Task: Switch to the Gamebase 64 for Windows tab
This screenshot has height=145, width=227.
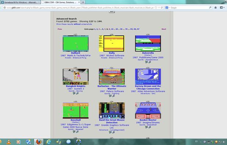Action: click(20, 2)
